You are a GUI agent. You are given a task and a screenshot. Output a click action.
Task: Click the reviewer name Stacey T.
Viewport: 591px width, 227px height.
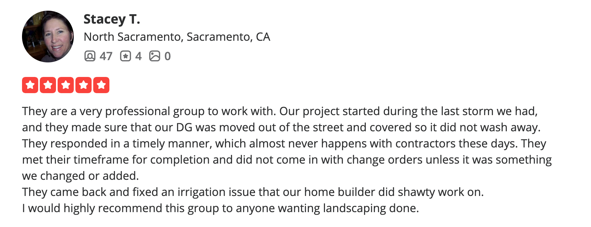click(x=112, y=19)
